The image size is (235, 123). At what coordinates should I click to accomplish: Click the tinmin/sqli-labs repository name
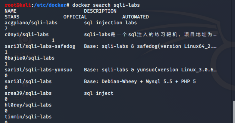pyautogui.click(x=28, y=117)
